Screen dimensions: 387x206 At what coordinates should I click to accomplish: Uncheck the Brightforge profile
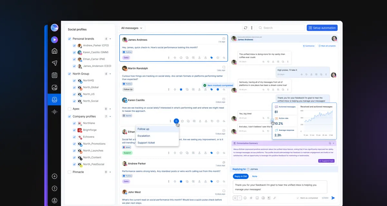pyautogui.click(x=74, y=130)
